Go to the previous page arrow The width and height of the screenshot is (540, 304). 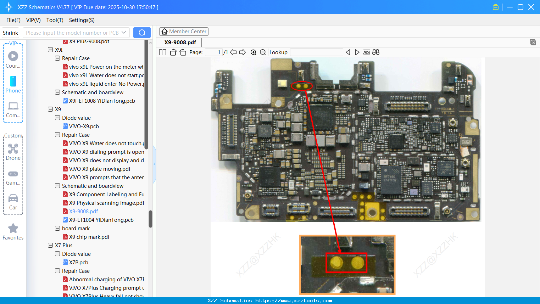tap(233, 52)
